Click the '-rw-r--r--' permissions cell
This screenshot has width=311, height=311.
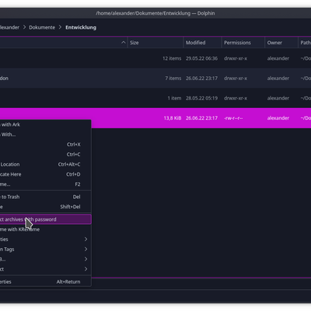pyautogui.click(x=233, y=118)
